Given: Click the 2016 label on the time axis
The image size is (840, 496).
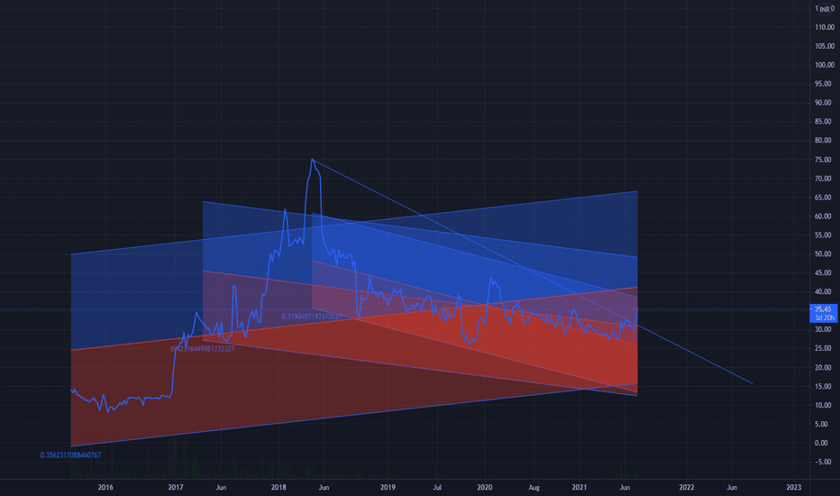Looking at the screenshot, I should pos(105,487).
